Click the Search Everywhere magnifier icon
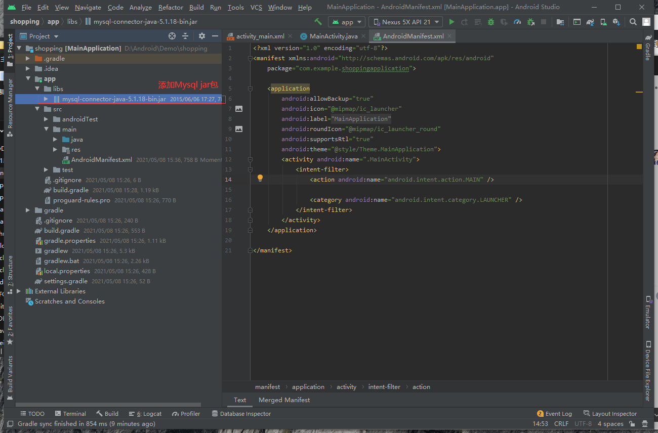Screen dimensions: 658x433 (633, 22)
